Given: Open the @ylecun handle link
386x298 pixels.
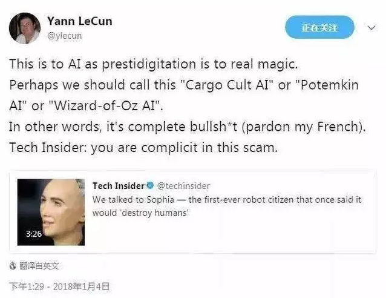Looking at the screenshot, I should (x=65, y=36).
